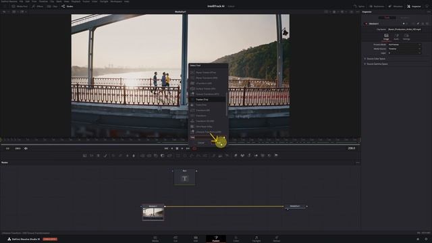Play the clip in reverse
This screenshot has width=432, height=243.
tap(172, 148)
